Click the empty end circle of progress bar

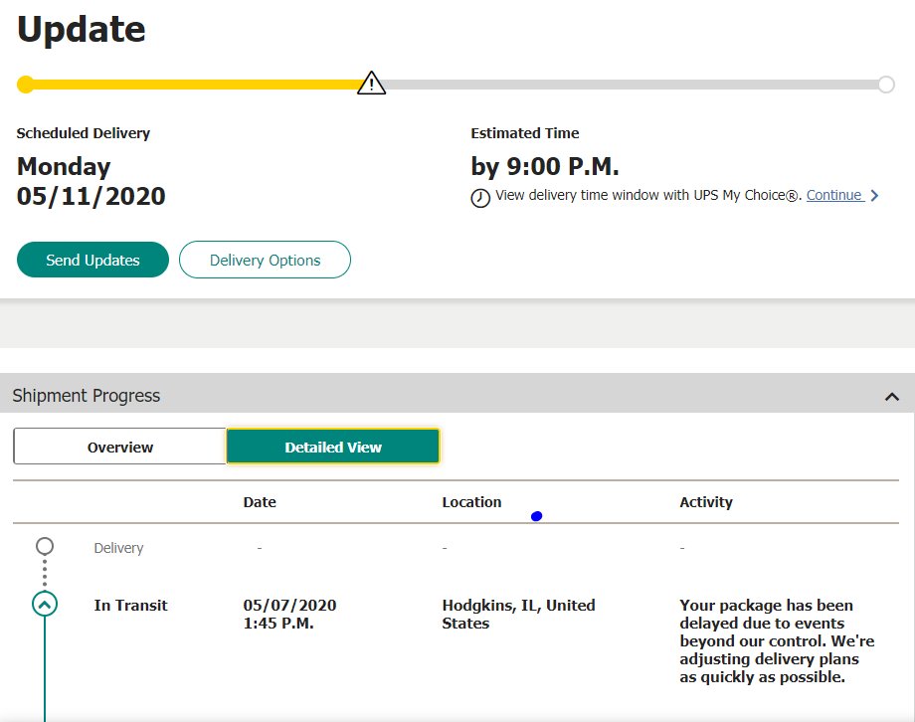tap(886, 85)
